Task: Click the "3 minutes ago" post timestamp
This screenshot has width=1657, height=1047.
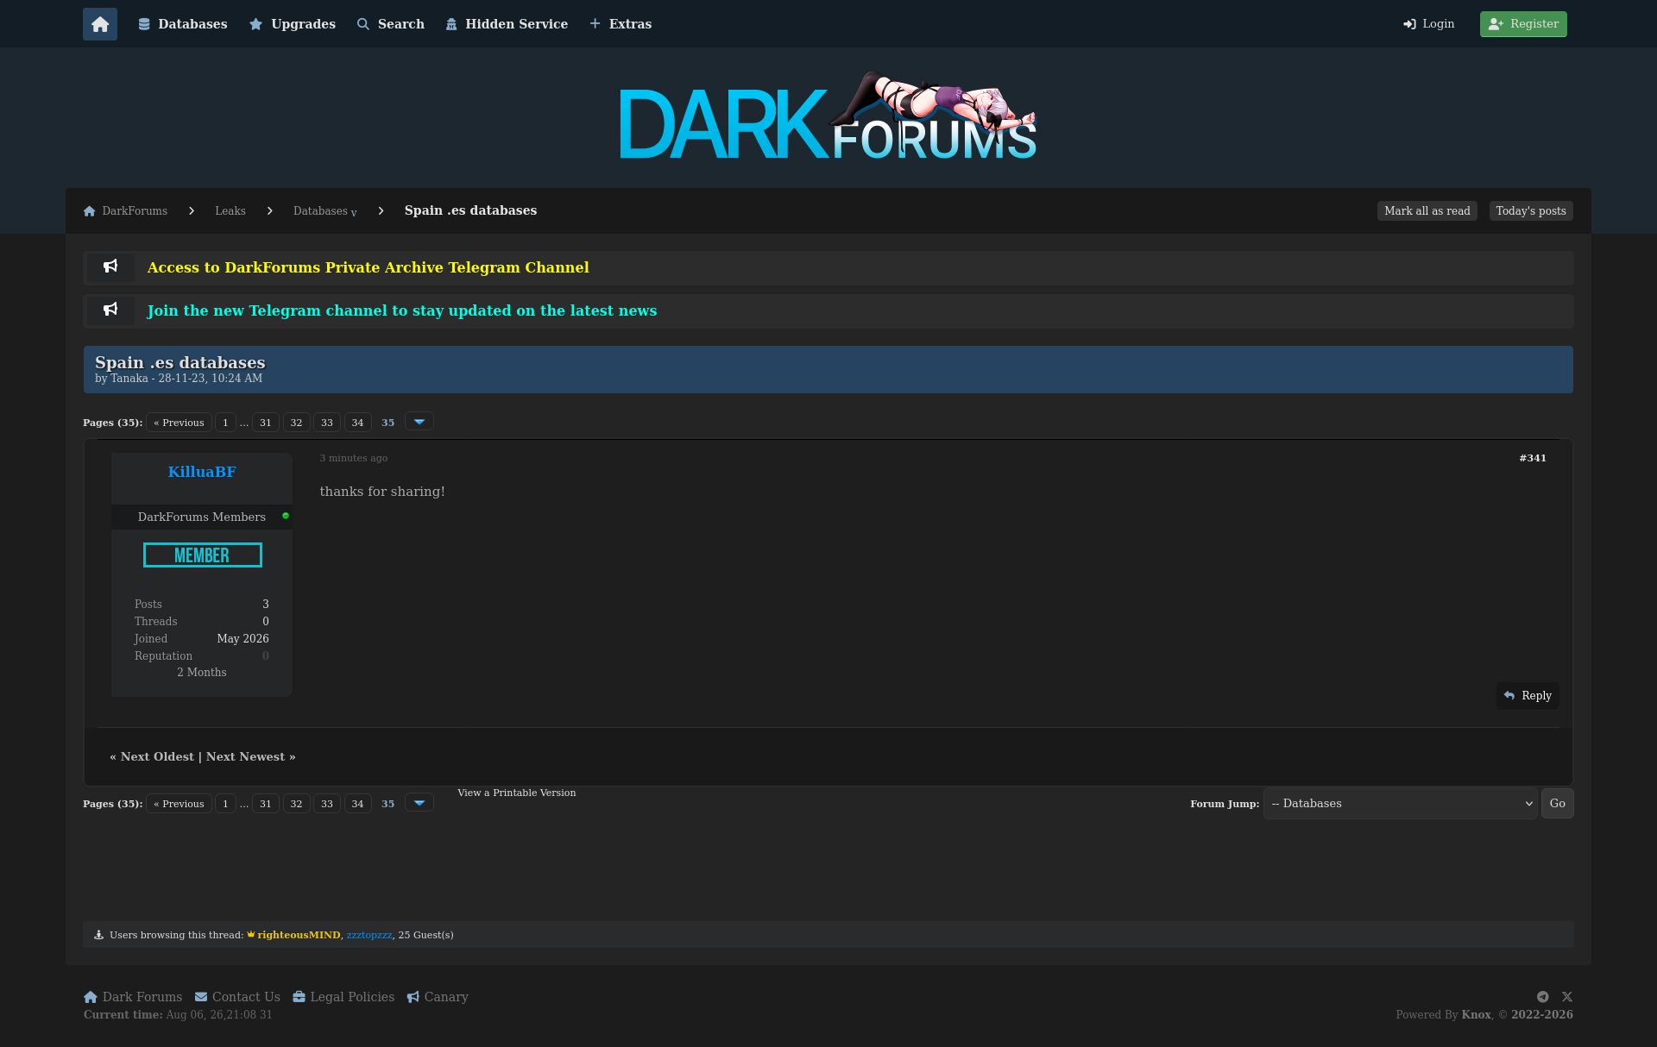Action: coord(354,459)
